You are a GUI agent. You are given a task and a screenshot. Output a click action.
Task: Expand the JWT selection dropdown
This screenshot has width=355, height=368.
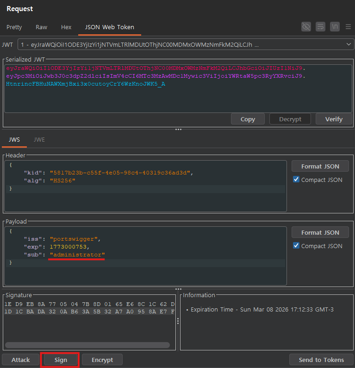click(349, 44)
